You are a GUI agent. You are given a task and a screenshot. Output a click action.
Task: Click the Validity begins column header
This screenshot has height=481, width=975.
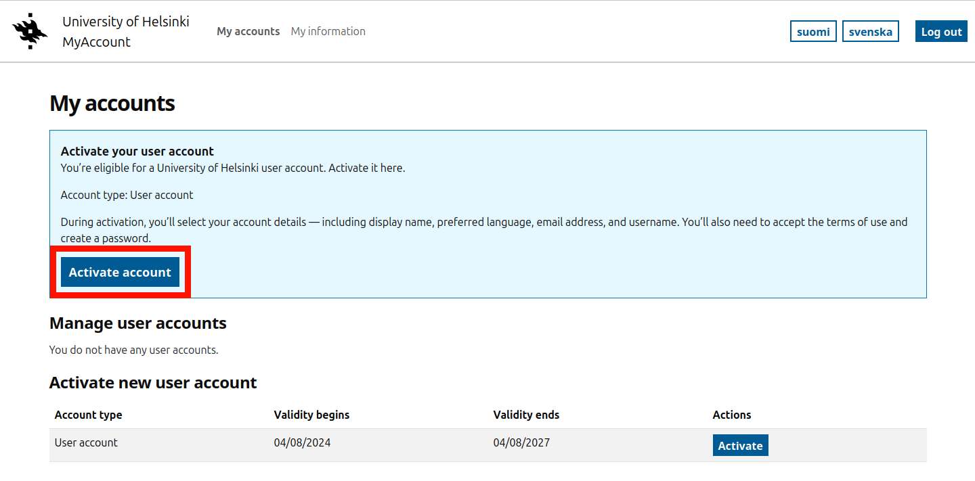(x=311, y=415)
